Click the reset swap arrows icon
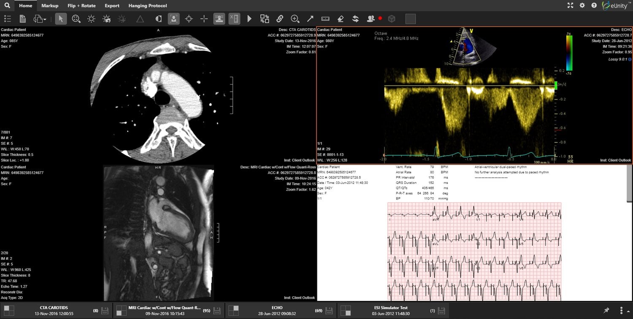This screenshot has width=633, height=319. tap(356, 19)
